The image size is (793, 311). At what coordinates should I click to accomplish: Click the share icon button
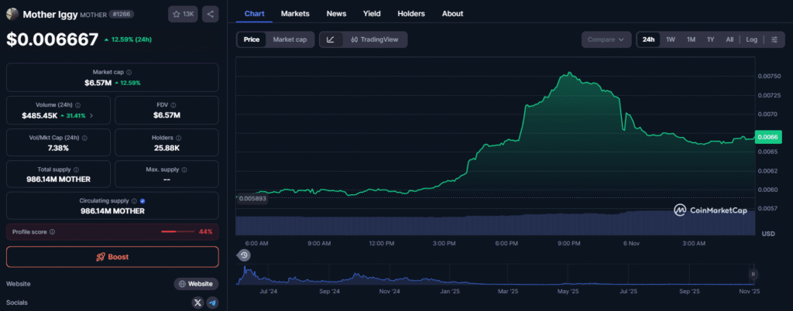coord(211,14)
